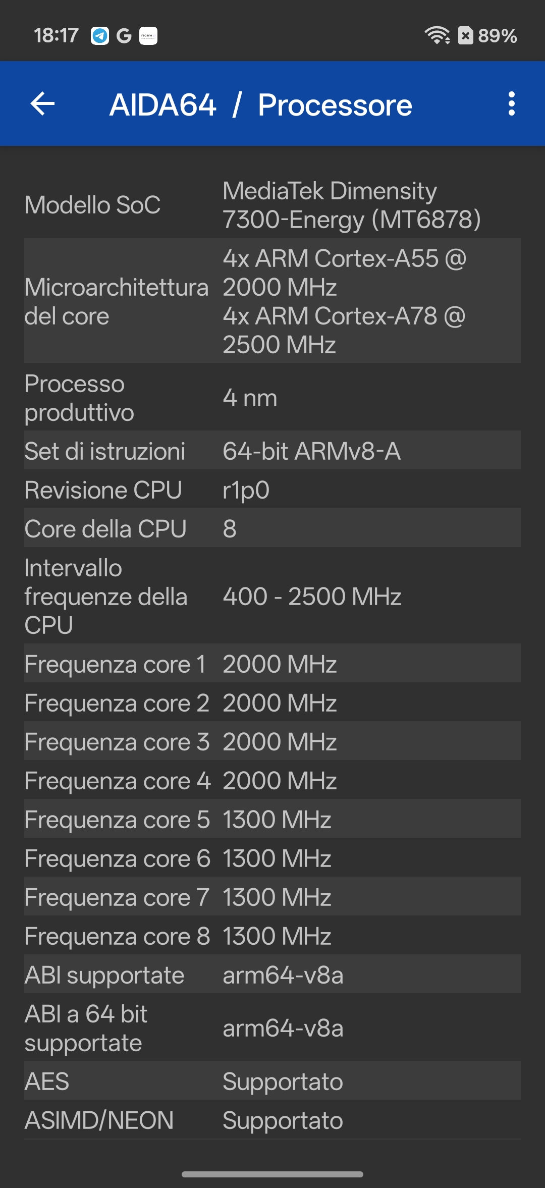Tap the Google notification icon
Viewport: 545px width, 1188px height.
point(124,36)
